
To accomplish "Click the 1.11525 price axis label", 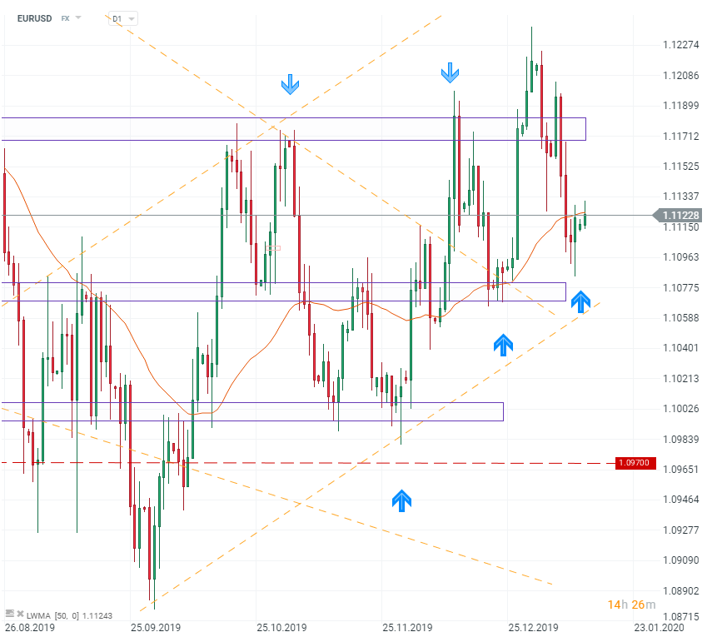I will 680,167.
